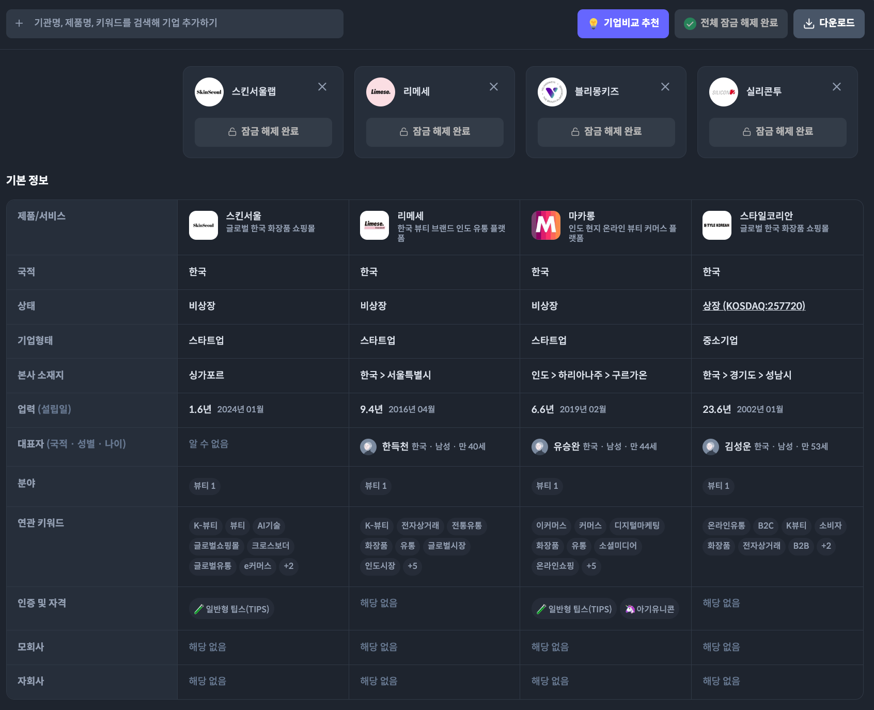Viewport: 874px width, 710px height.
Task: Expand +2 more keywords for 실리콘투
Action: [826, 546]
